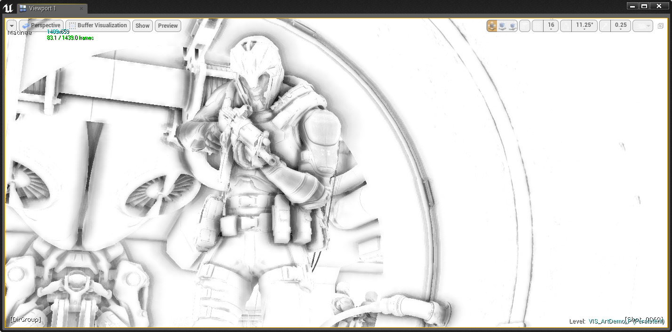This screenshot has height=332, width=672.
Task: Select the Rotate transform gizmo mode
Action: tap(502, 26)
